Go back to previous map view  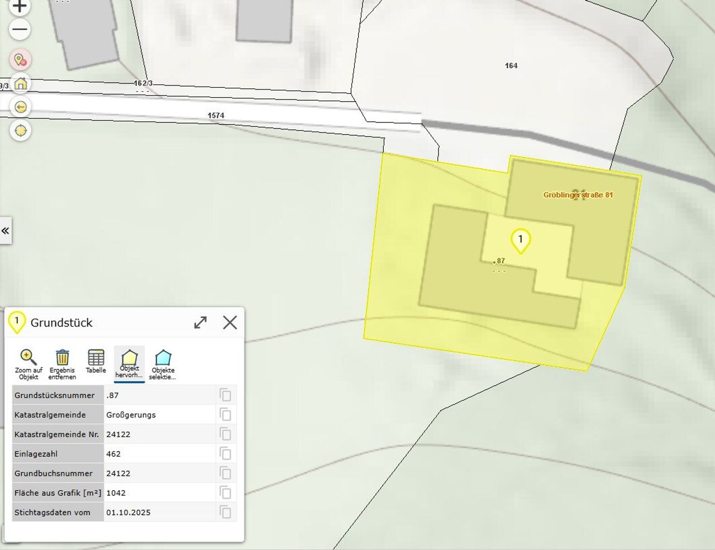(x=21, y=107)
